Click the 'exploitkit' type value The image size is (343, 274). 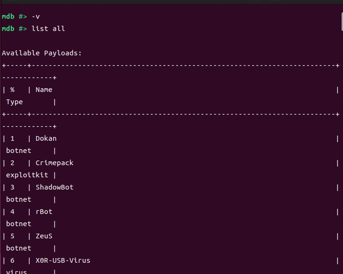click(27, 175)
